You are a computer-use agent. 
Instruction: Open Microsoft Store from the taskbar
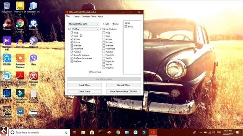click(x=92, y=132)
